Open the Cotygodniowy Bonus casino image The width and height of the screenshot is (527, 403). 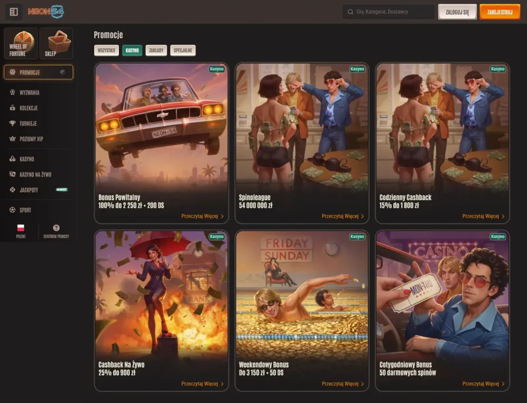pyautogui.click(x=442, y=294)
